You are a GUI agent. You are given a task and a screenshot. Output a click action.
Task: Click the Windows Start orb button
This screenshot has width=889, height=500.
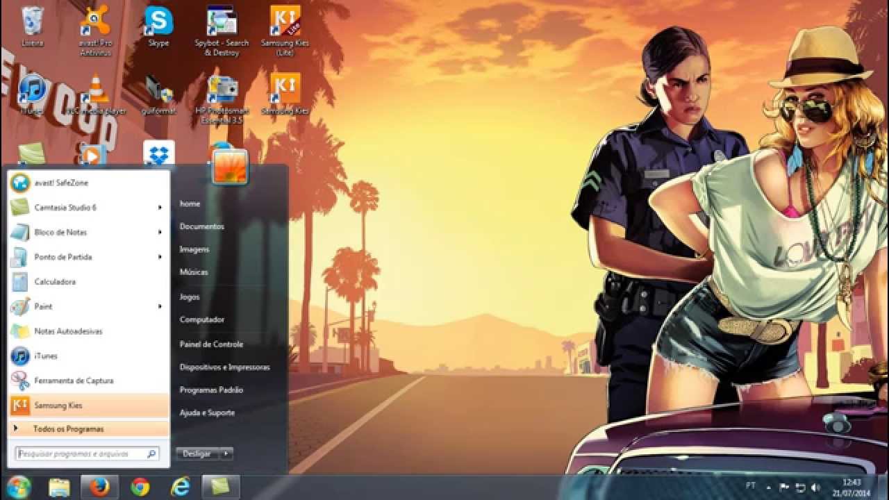pyautogui.click(x=19, y=487)
